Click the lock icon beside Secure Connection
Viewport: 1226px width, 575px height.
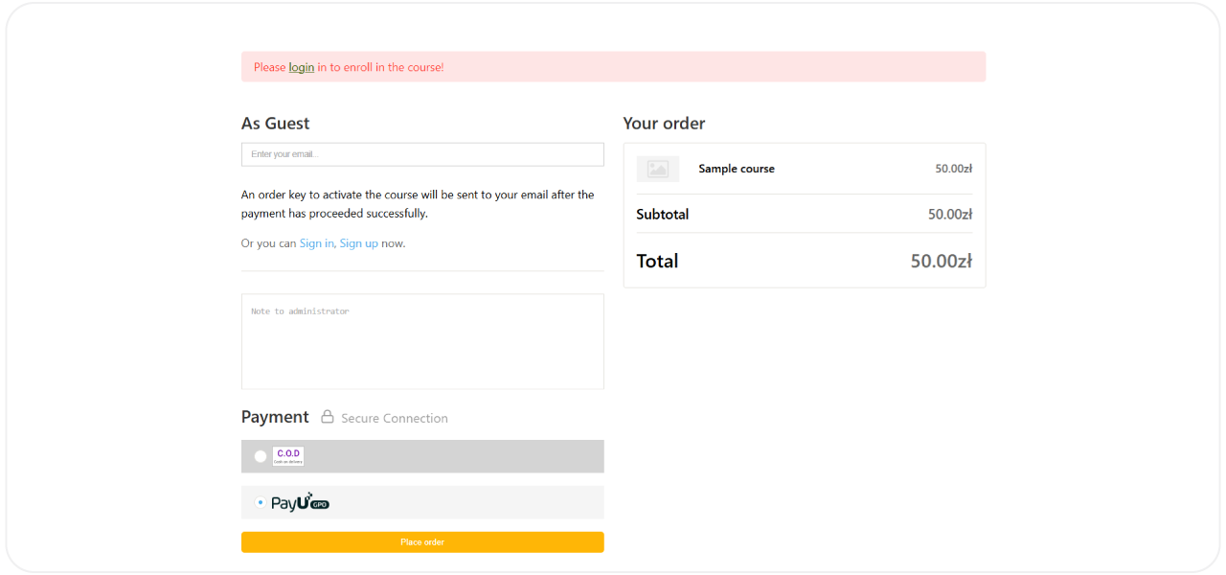click(327, 417)
